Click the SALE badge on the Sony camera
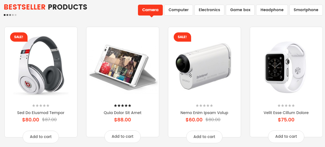This screenshot has height=147, width=325. [x=182, y=37]
